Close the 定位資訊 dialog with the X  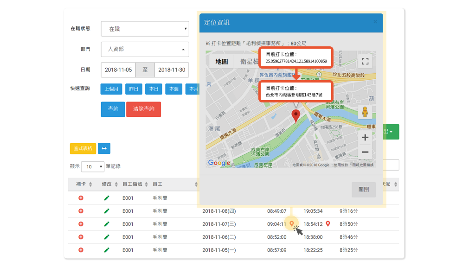pyautogui.click(x=375, y=22)
